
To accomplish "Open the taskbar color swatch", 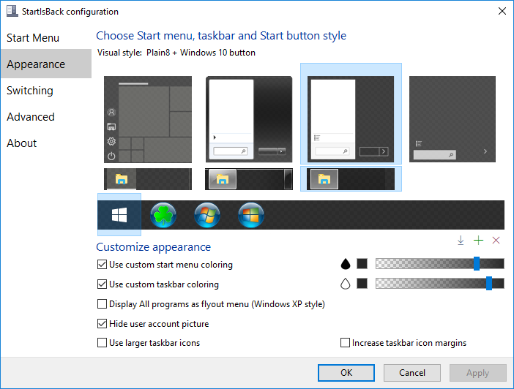I will 362,283.
